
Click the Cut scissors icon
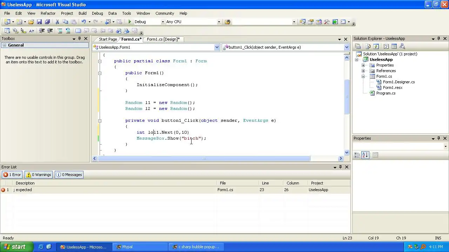point(57,22)
